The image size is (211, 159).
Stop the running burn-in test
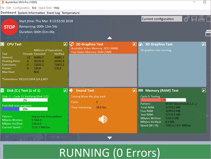coord(9,27)
